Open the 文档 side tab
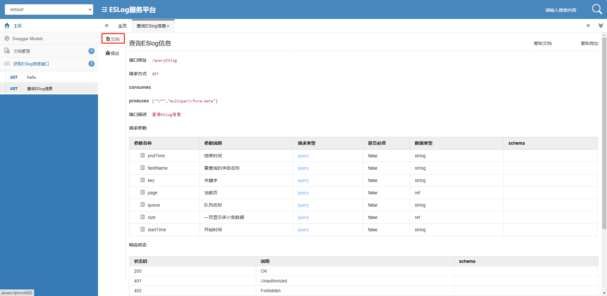 coord(113,39)
